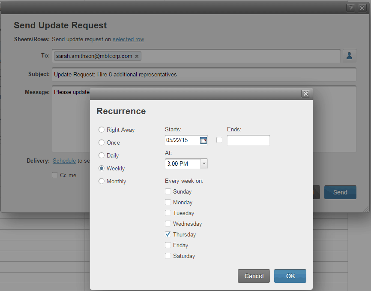This screenshot has height=291, width=371.
Task: Choose the Monthly recurrence option
Action: coord(102,181)
